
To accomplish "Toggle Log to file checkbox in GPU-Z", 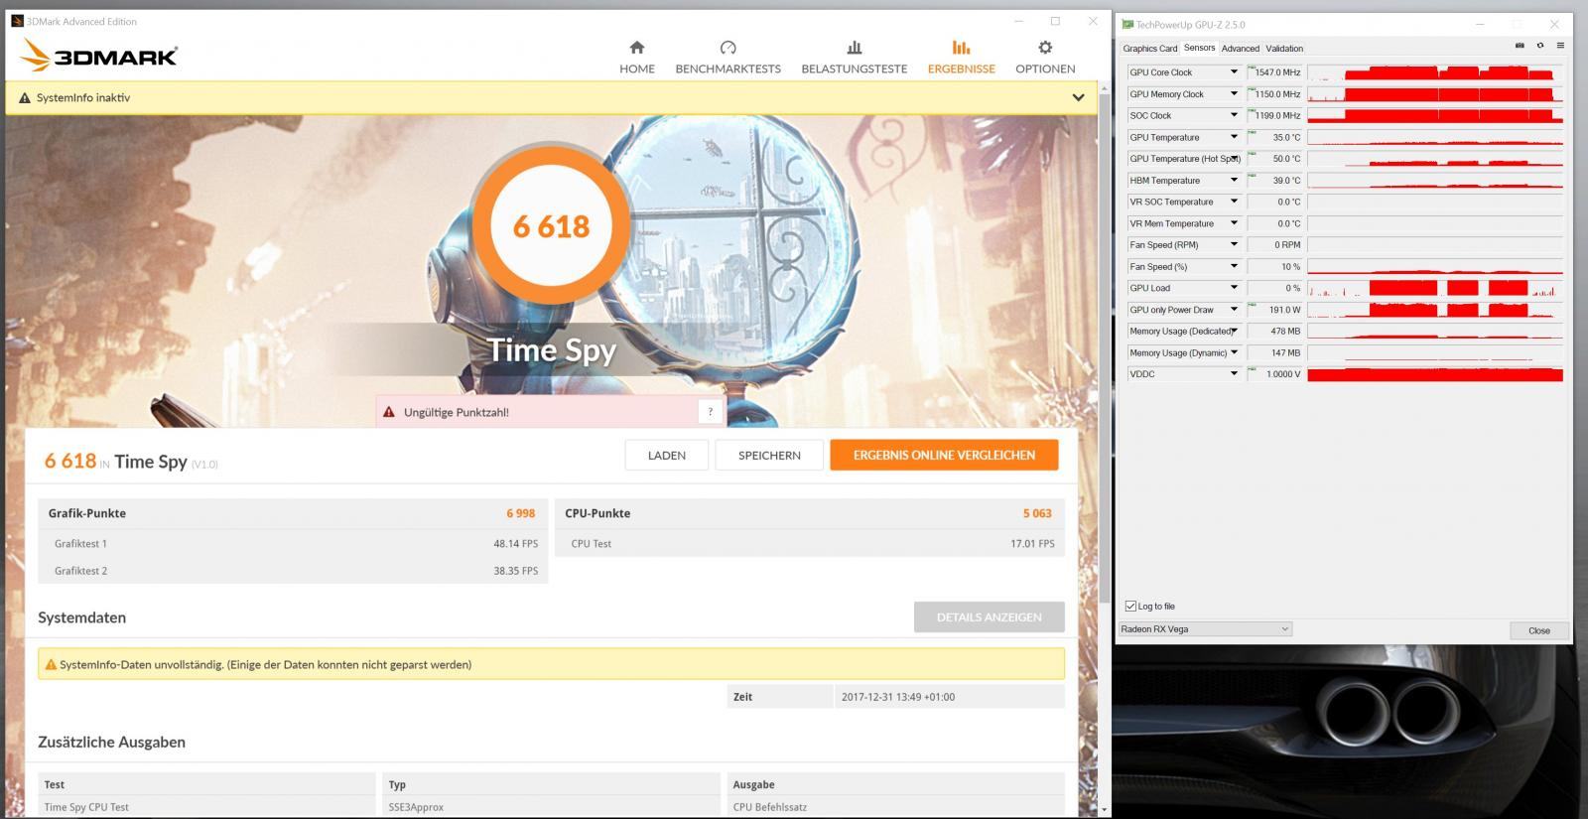I will tap(1130, 606).
